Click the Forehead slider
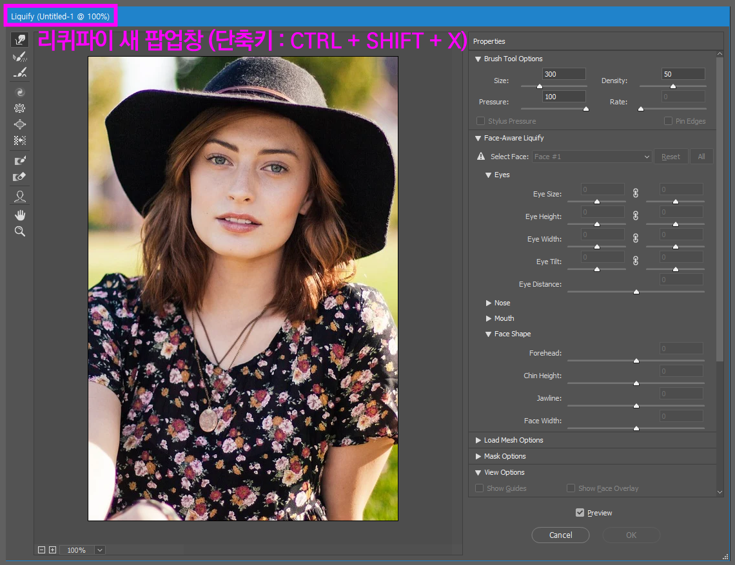 (x=636, y=361)
